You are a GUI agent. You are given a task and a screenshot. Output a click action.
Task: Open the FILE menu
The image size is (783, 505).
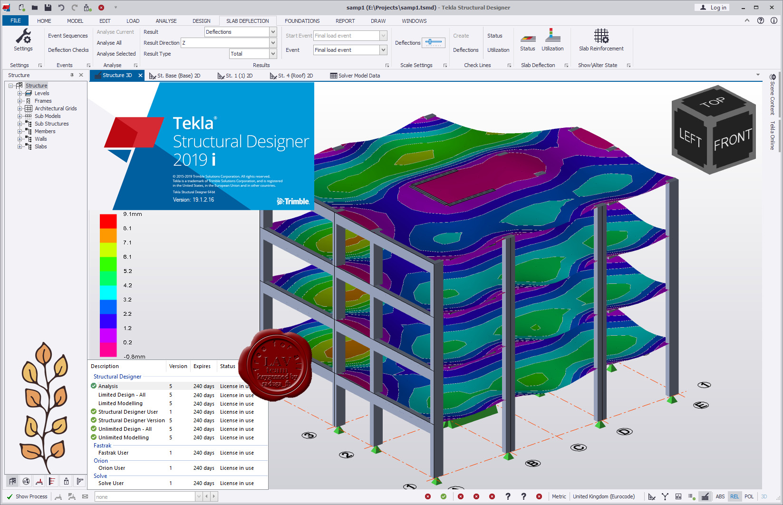16,20
